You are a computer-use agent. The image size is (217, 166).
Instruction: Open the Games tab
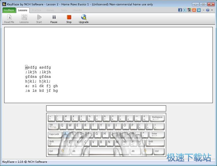click(50, 10)
